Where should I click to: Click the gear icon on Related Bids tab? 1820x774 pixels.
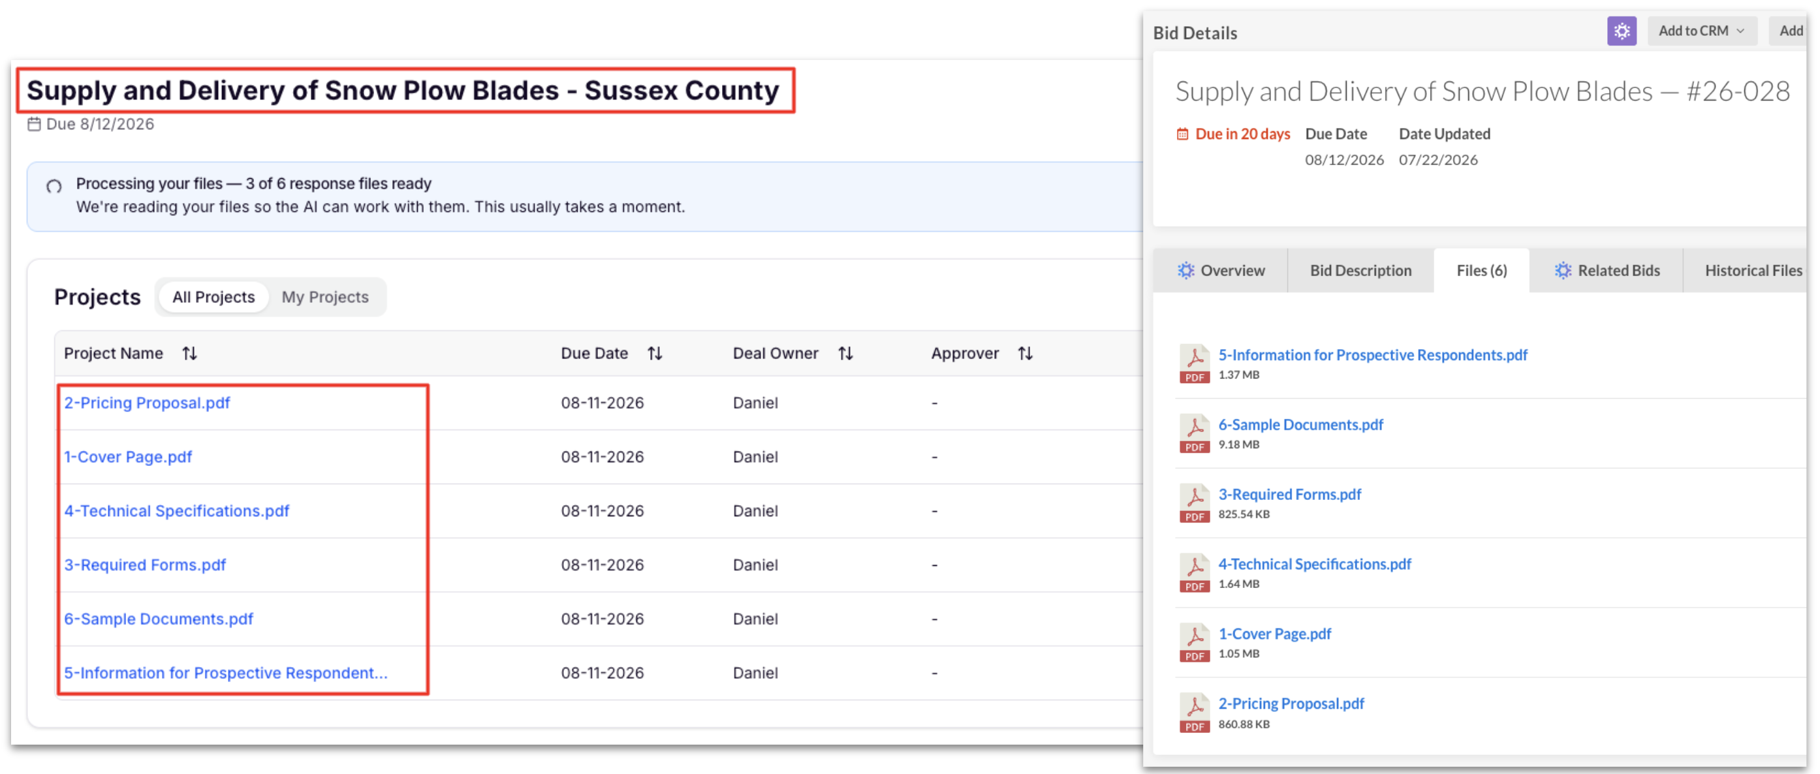1563,270
